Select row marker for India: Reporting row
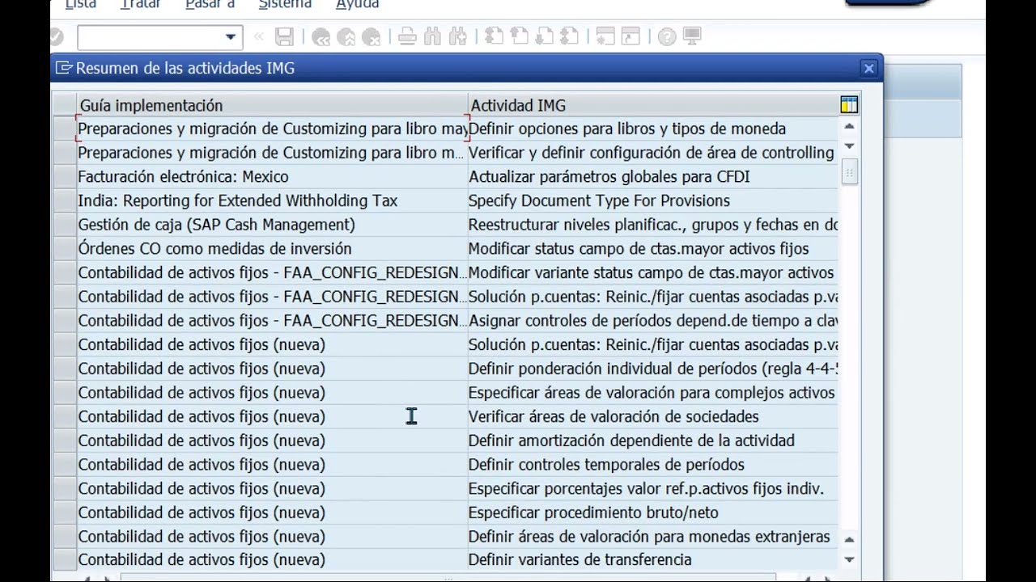The width and height of the screenshot is (1036, 582). (x=65, y=200)
